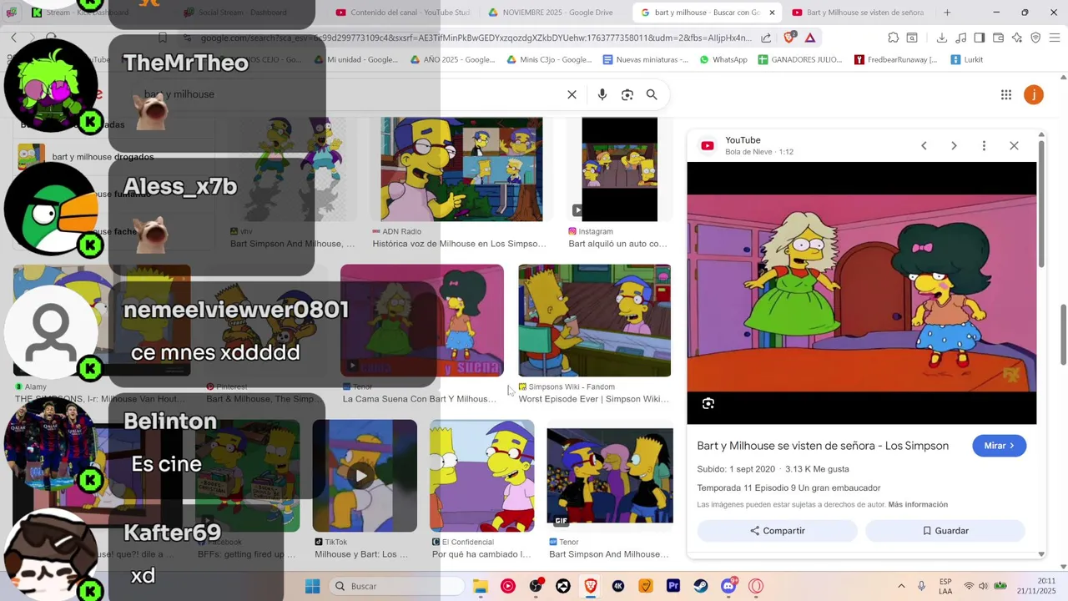Open the browser extensions puzzle icon
This screenshot has height=601, width=1068.
pos(894,38)
